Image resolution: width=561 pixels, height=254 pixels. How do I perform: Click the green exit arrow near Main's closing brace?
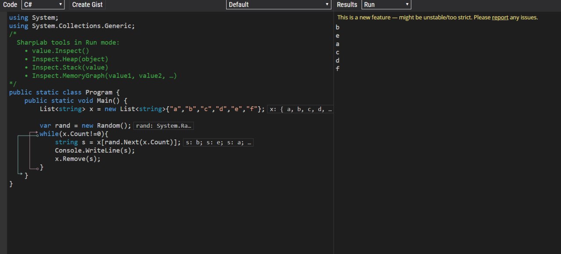(x=19, y=174)
